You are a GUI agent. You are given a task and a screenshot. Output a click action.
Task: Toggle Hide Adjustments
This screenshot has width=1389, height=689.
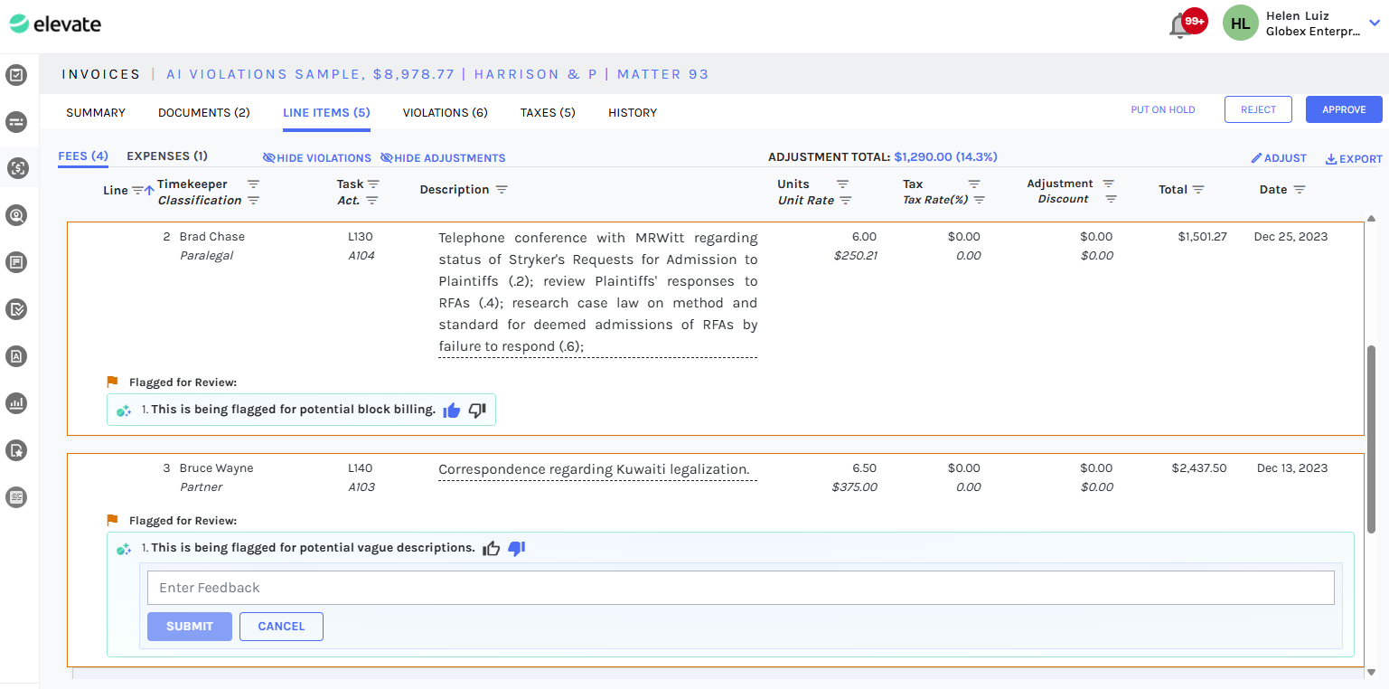click(443, 158)
